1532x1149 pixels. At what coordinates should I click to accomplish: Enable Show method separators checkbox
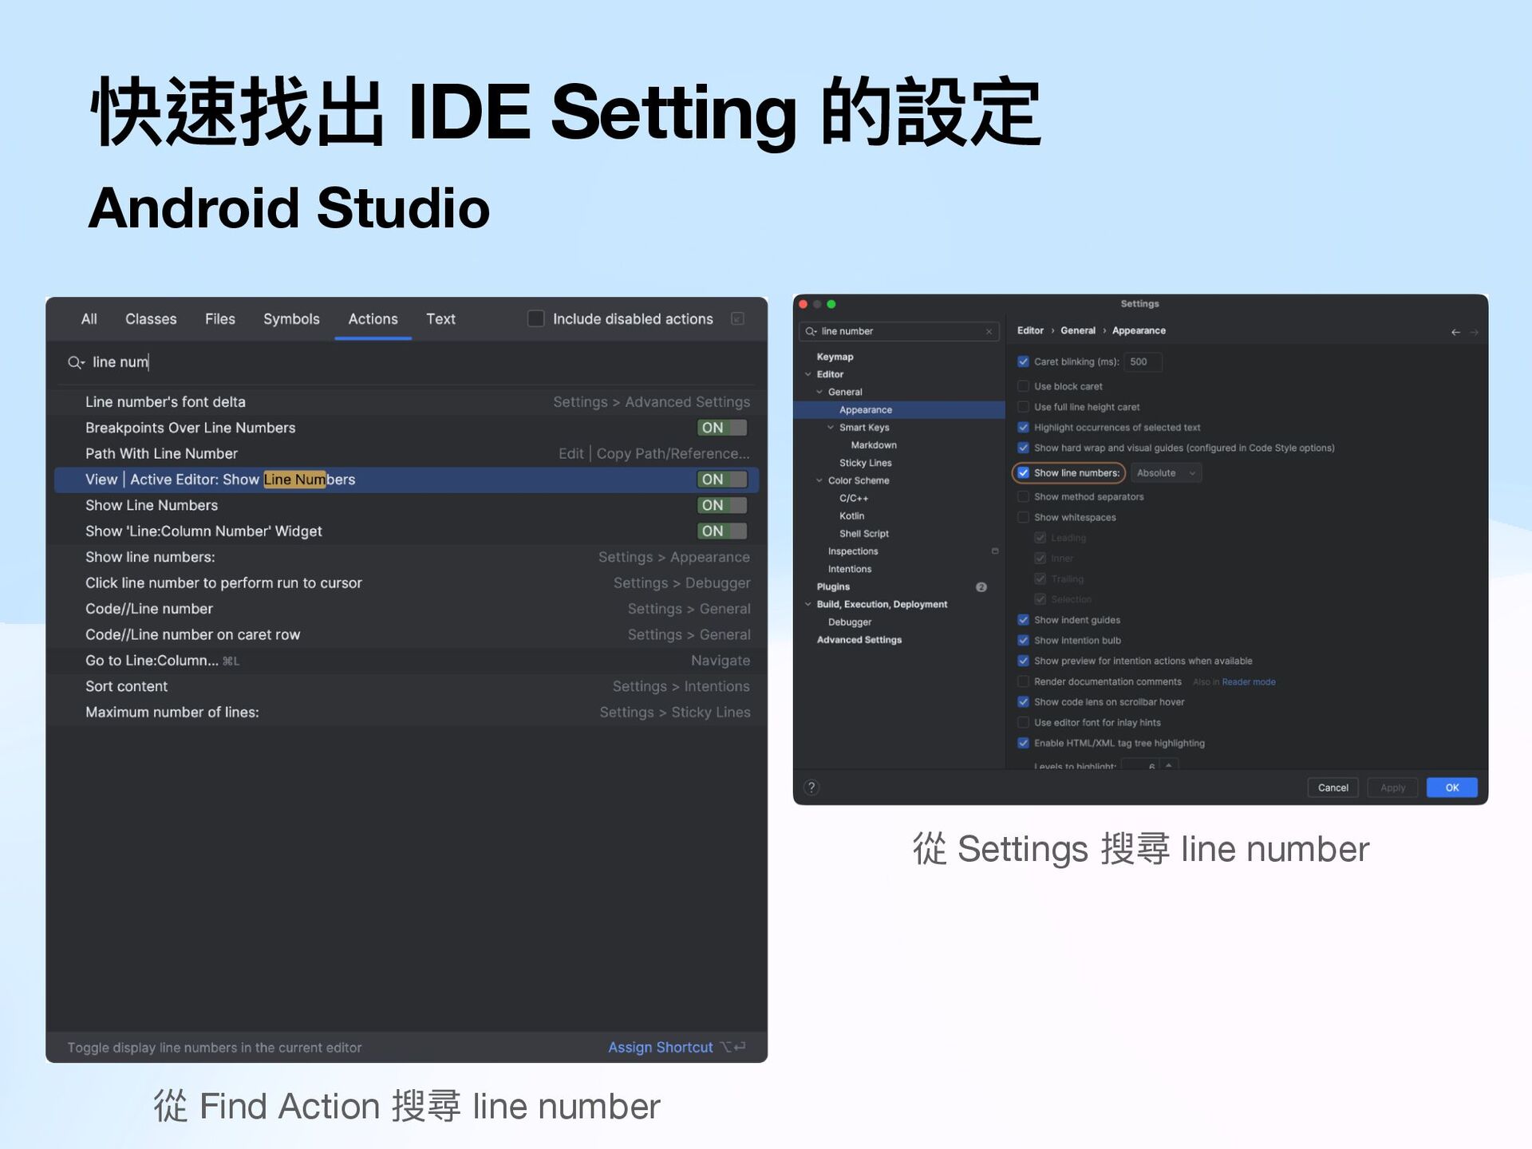[x=1023, y=497]
